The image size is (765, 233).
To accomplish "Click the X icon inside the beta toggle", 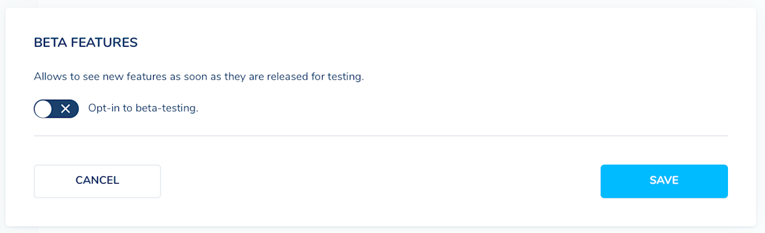I will tap(65, 109).
